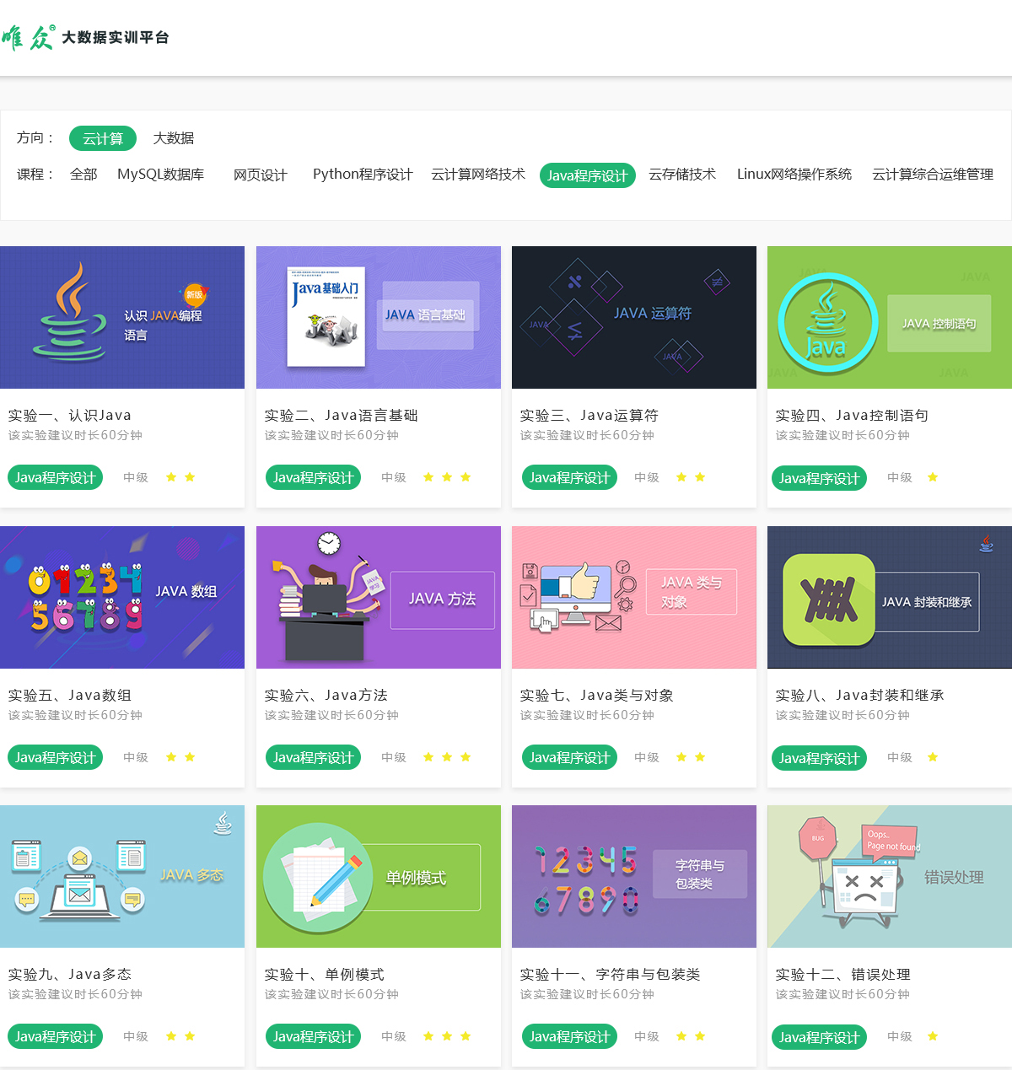Image resolution: width=1012 pixels, height=1070 pixels.
Task: Click the 单例模式 pencil image
Action: coord(378,876)
